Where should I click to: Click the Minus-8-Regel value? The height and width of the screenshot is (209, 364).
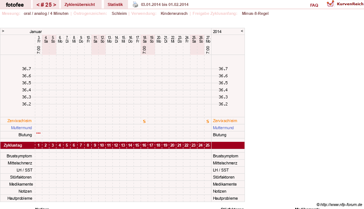[255, 13]
